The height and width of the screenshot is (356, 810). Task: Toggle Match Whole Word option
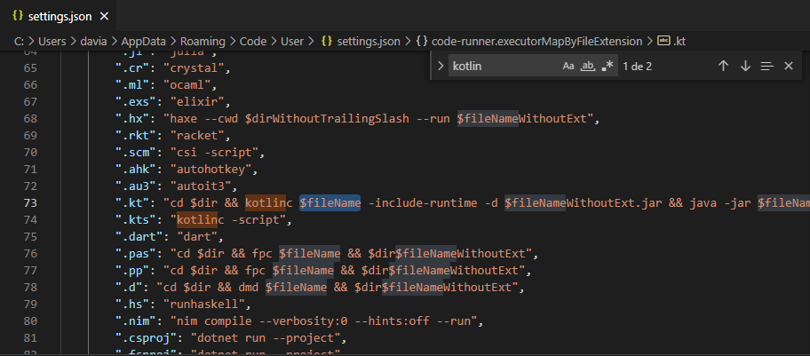tap(588, 66)
